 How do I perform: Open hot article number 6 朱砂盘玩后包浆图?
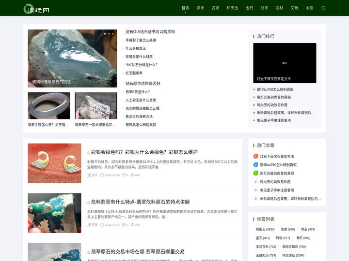coord(290,199)
